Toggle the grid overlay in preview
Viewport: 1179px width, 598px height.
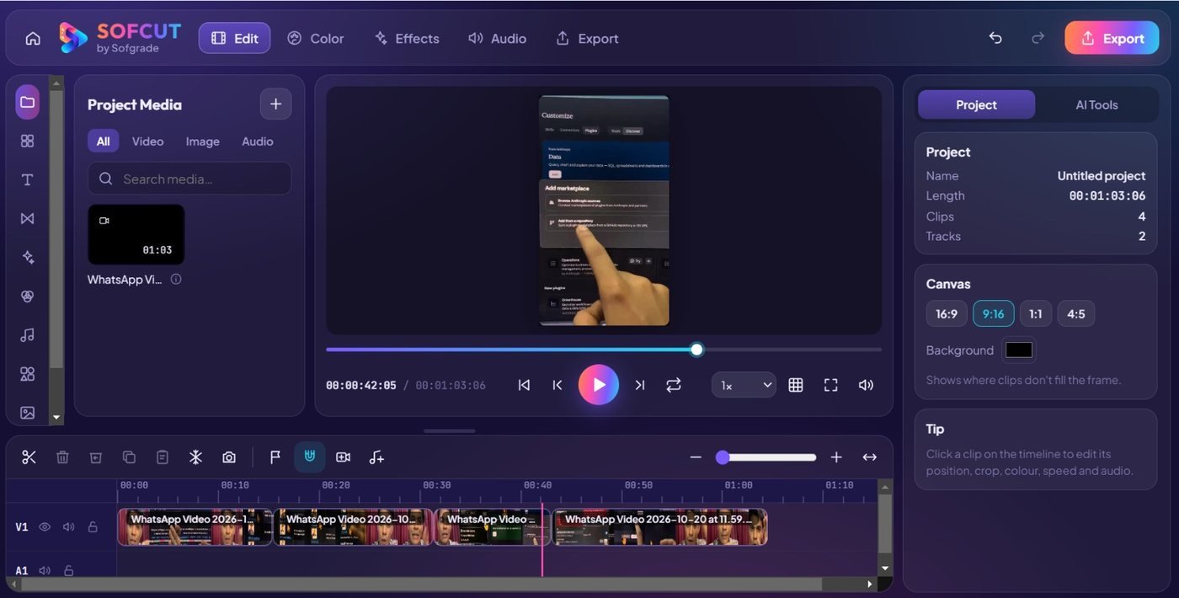[x=795, y=385]
